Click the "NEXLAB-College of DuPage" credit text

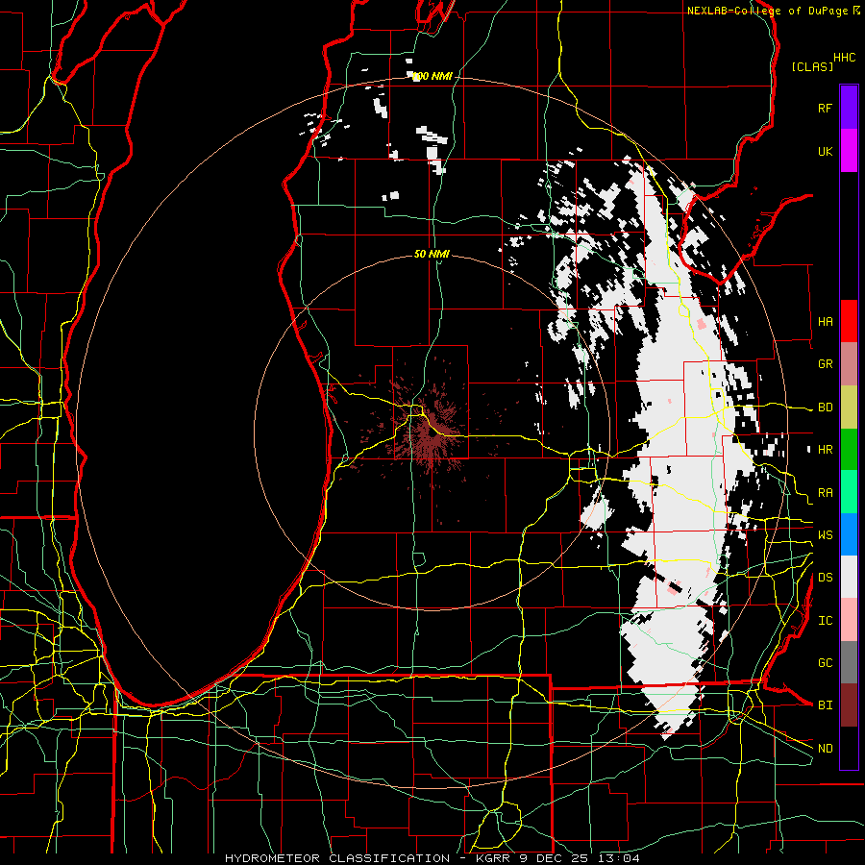point(768,11)
